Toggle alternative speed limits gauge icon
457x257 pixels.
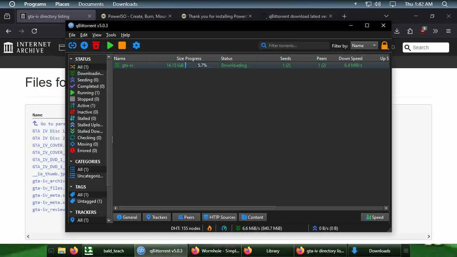point(224,228)
